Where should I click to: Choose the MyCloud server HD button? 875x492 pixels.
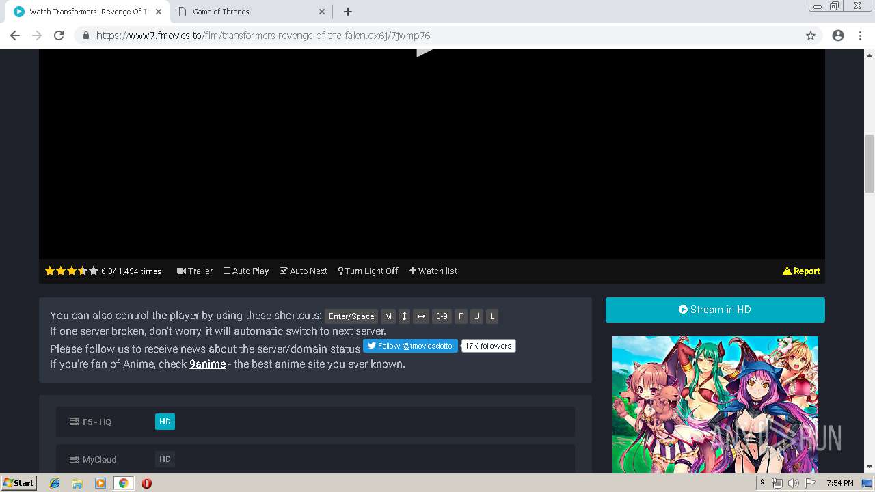165,459
